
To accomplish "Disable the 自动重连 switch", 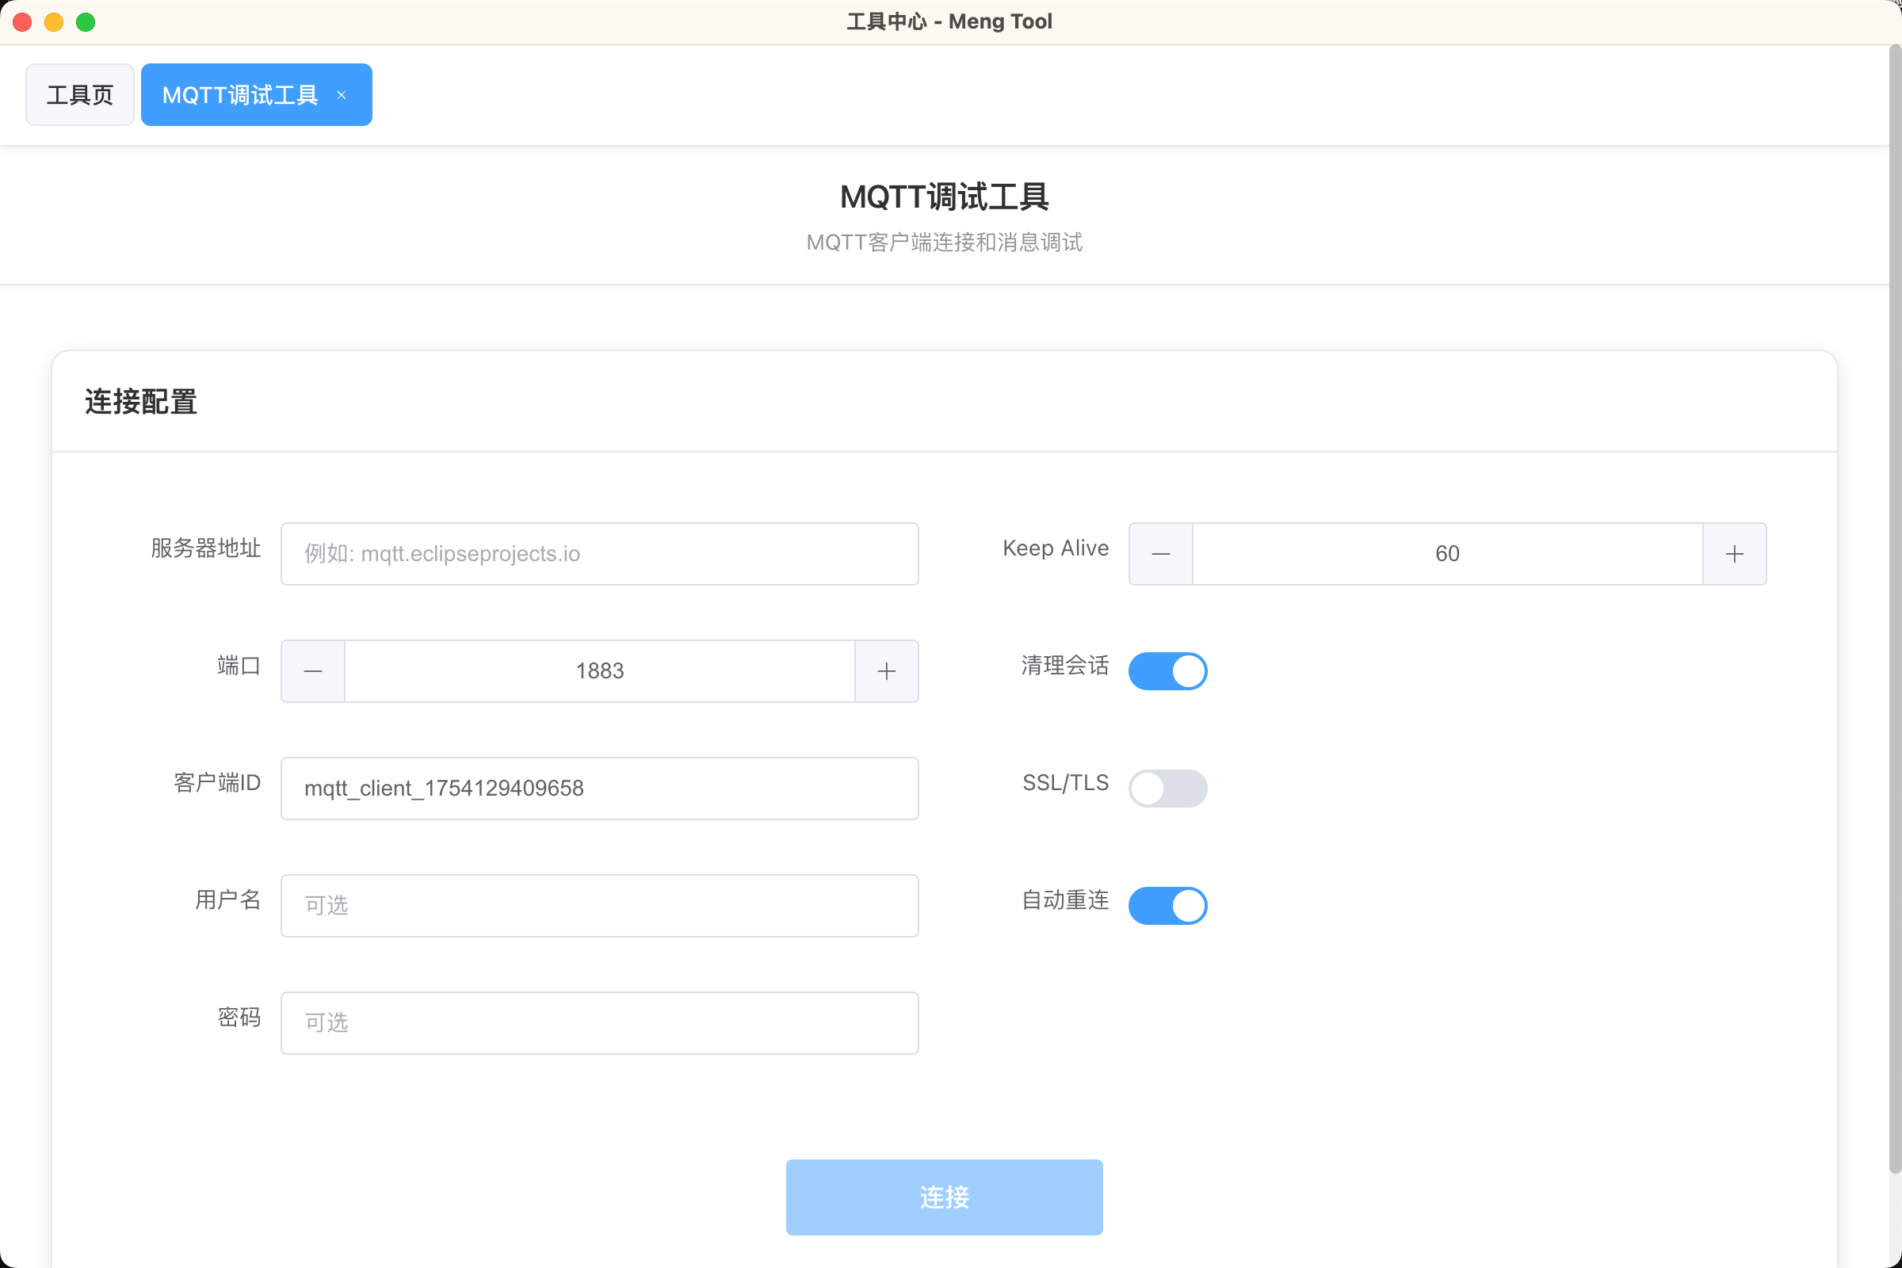I will click(1167, 906).
